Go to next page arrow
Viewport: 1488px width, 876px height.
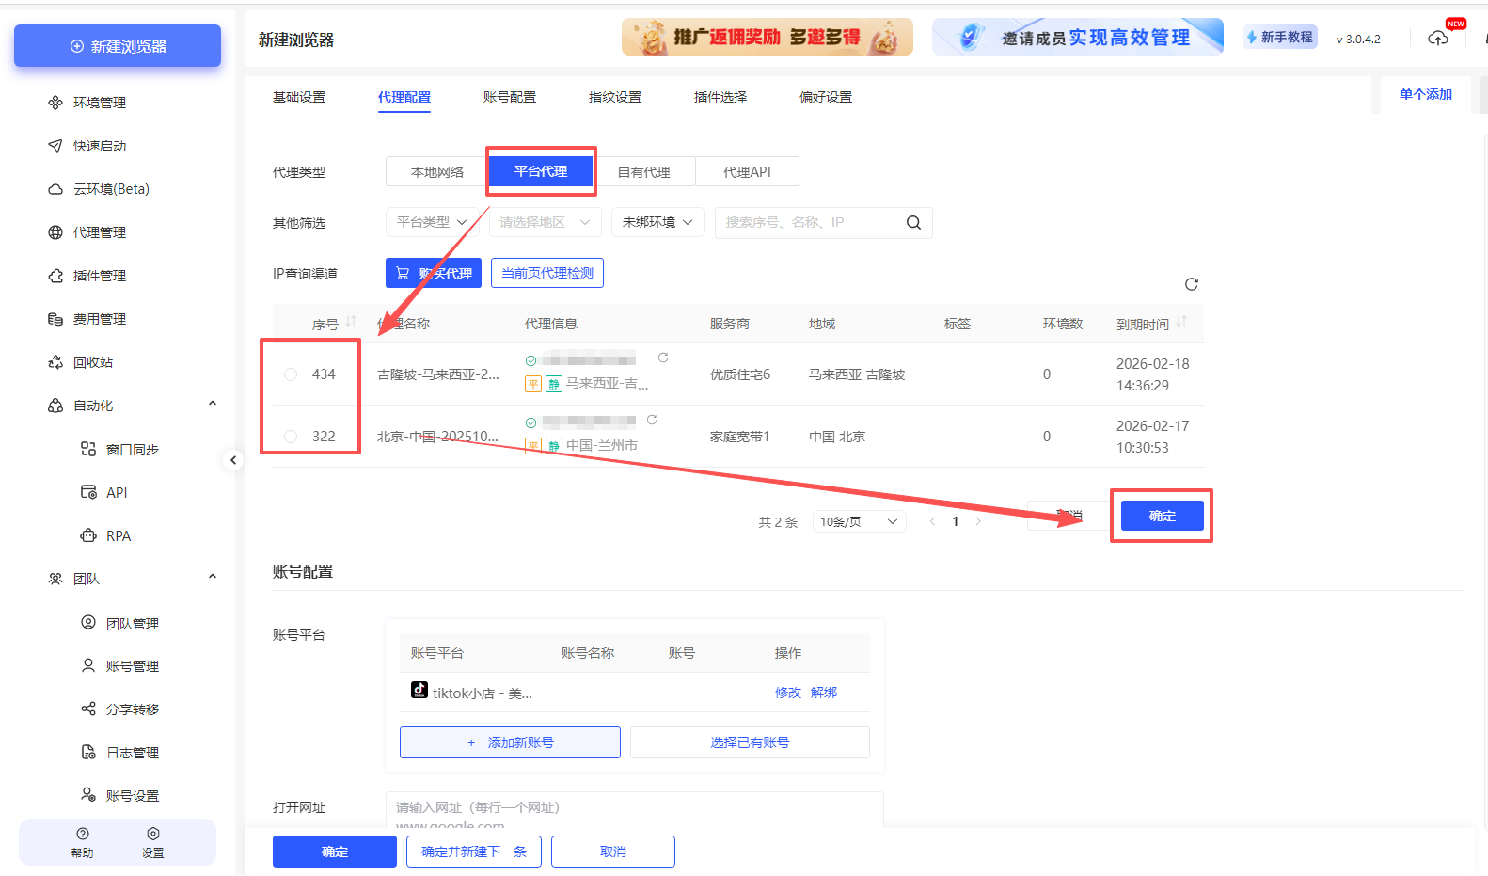(x=978, y=521)
